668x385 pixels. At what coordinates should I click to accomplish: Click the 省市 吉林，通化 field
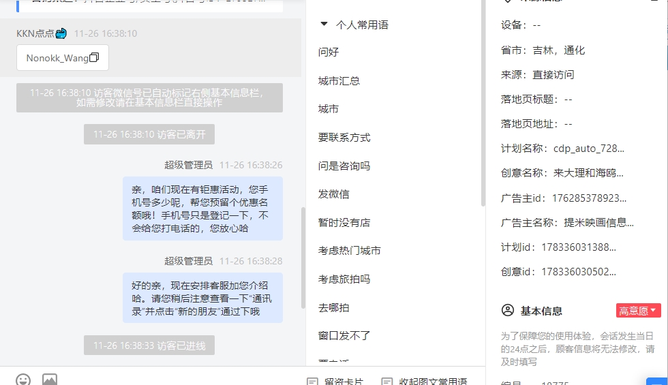(x=543, y=50)
